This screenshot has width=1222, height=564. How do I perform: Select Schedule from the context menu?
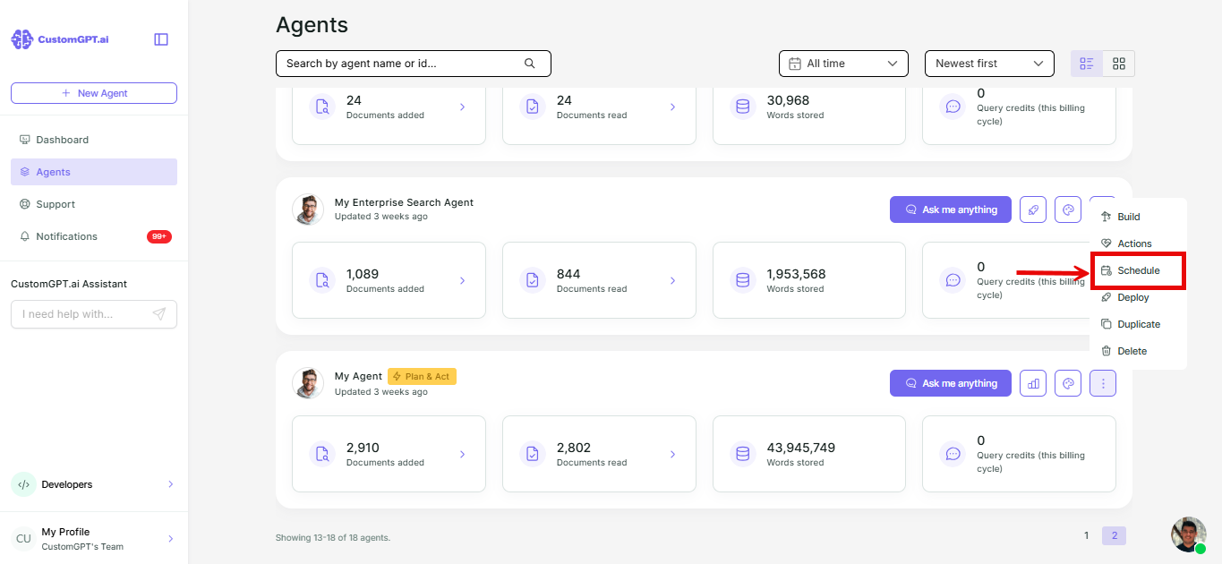(1138, 270)
